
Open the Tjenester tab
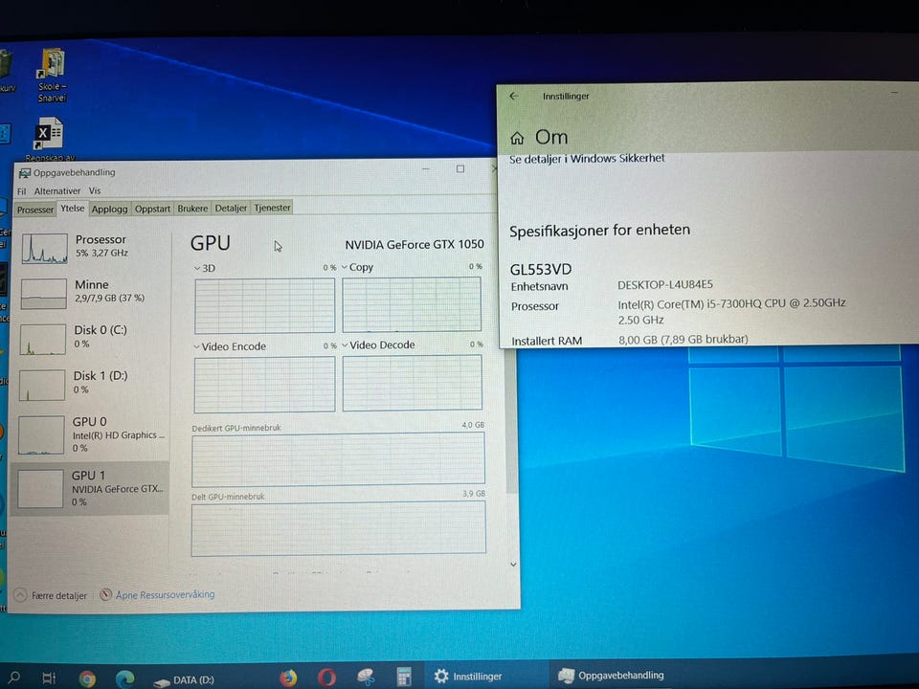272,208
